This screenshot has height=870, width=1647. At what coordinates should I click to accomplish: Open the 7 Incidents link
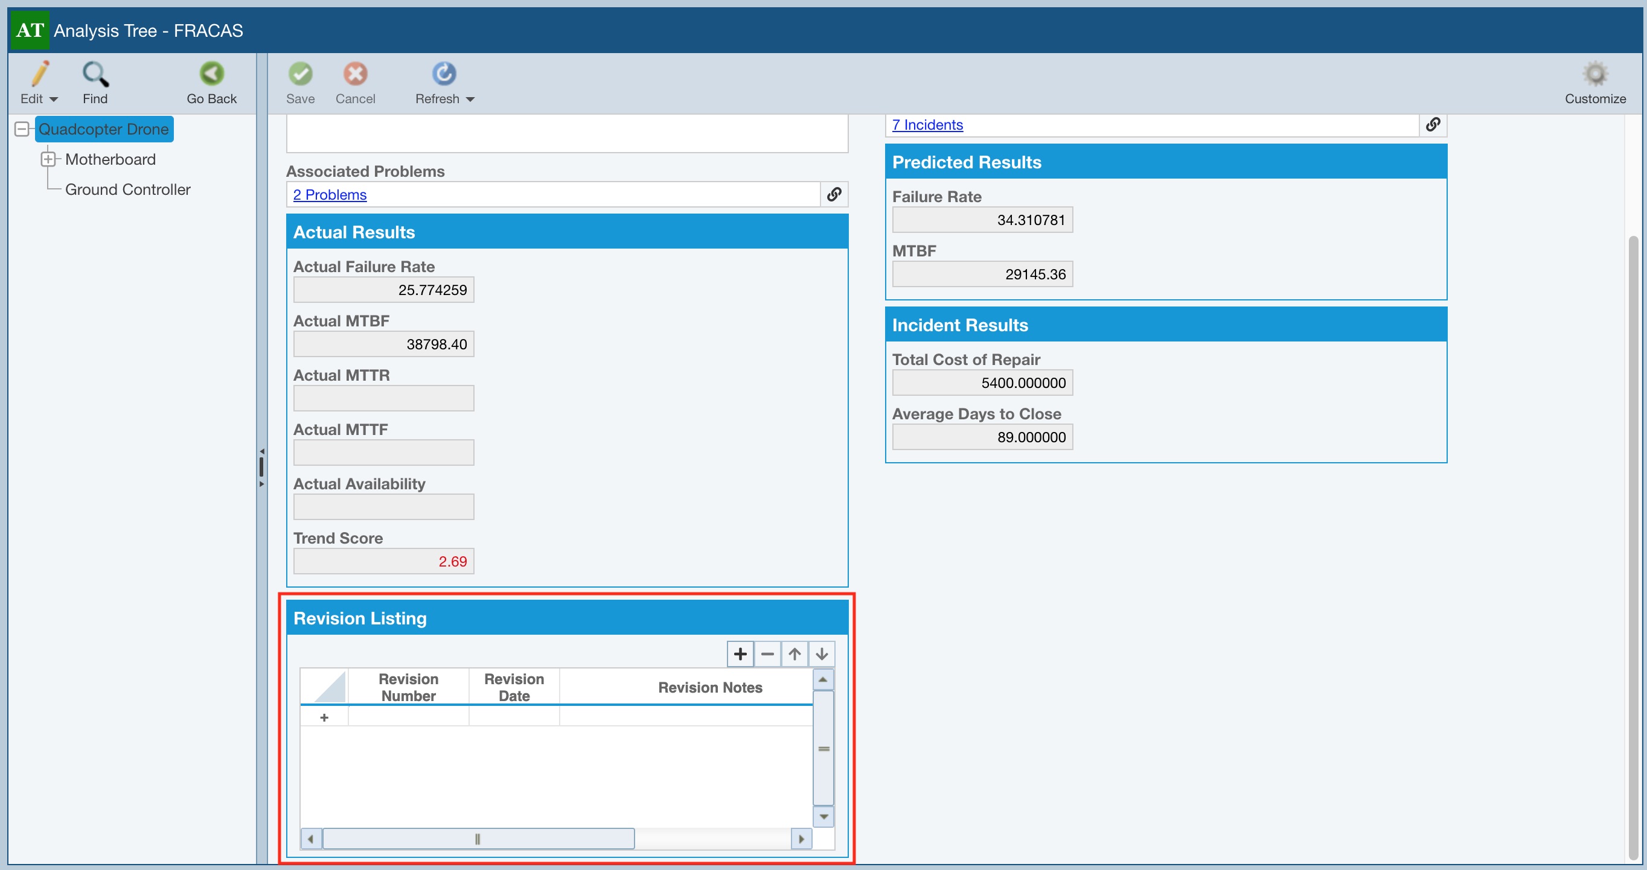point(927,124)
